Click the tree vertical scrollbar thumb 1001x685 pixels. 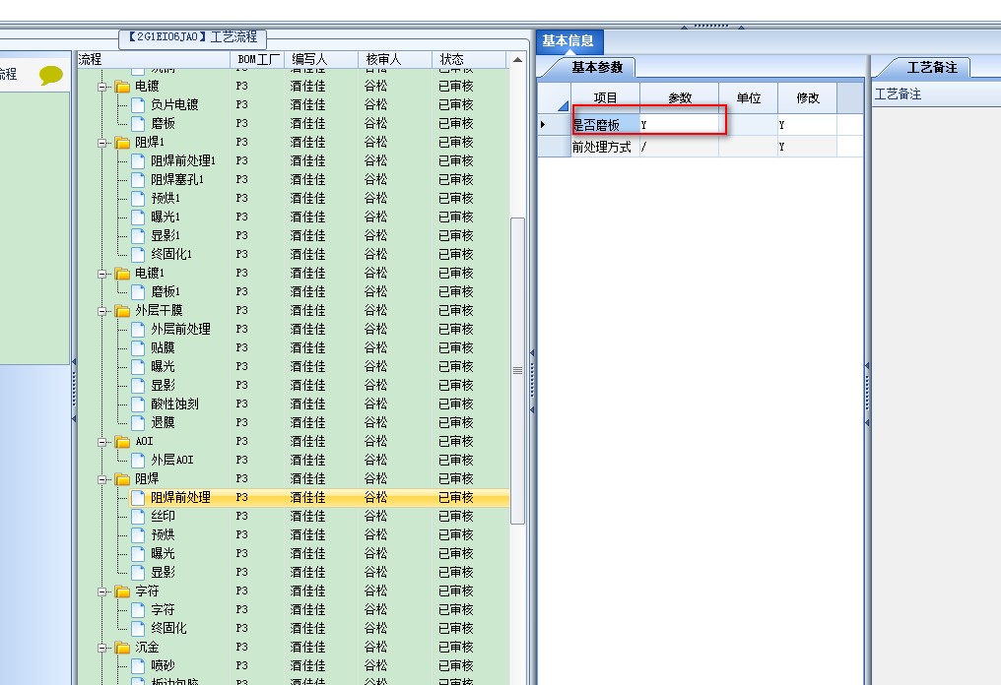[517, 371]
